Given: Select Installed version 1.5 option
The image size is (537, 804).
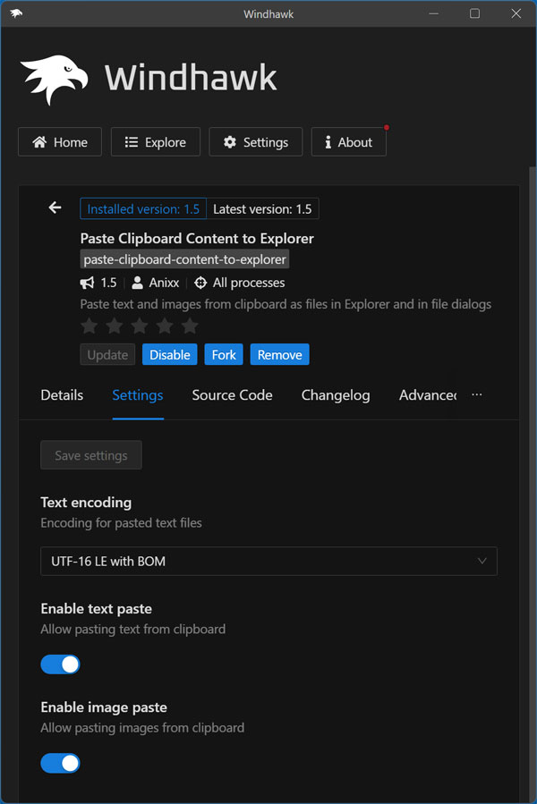Looking at the screenshot, I should pyautogui.click(x=143, y=208).
